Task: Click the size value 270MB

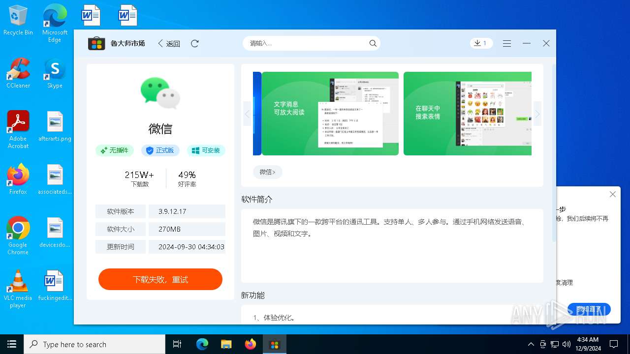Action: point(170,229)
